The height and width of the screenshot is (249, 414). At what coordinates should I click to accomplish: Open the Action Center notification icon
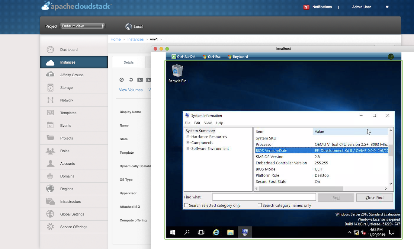[x=392, y=232]
